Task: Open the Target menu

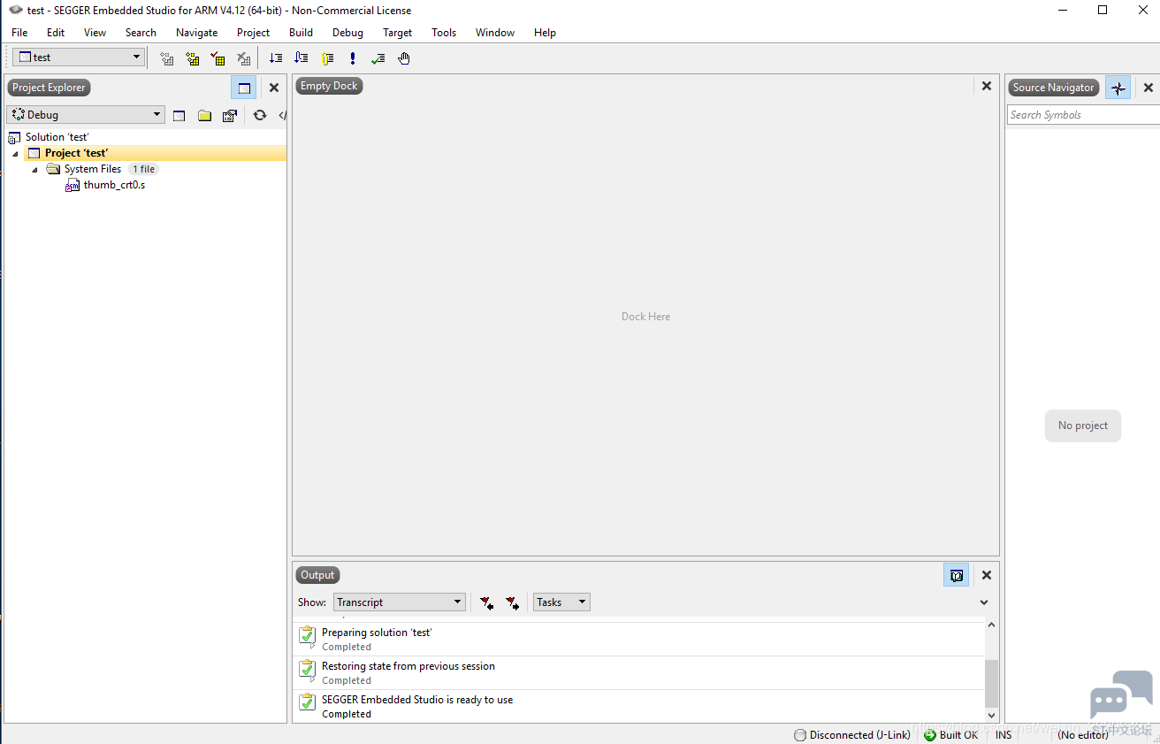Action: pos(397,33)
